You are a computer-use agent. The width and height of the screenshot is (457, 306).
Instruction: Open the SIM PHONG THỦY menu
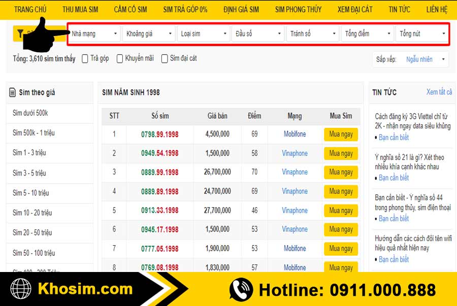[298, 9]
